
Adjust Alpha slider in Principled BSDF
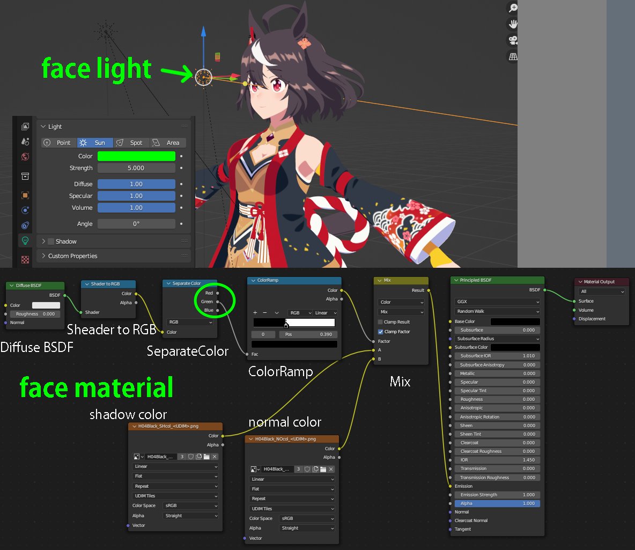click(x=497, y=503)
